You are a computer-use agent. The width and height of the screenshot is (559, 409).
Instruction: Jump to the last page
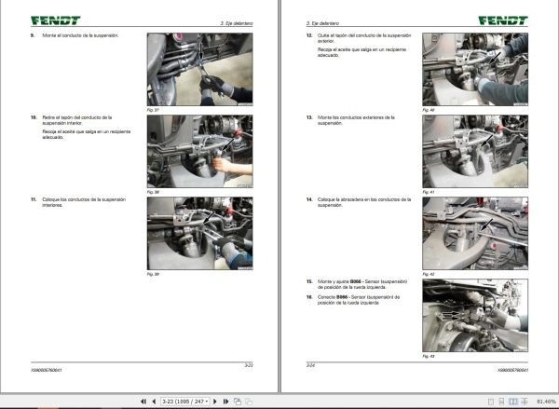tap(225, 402)
